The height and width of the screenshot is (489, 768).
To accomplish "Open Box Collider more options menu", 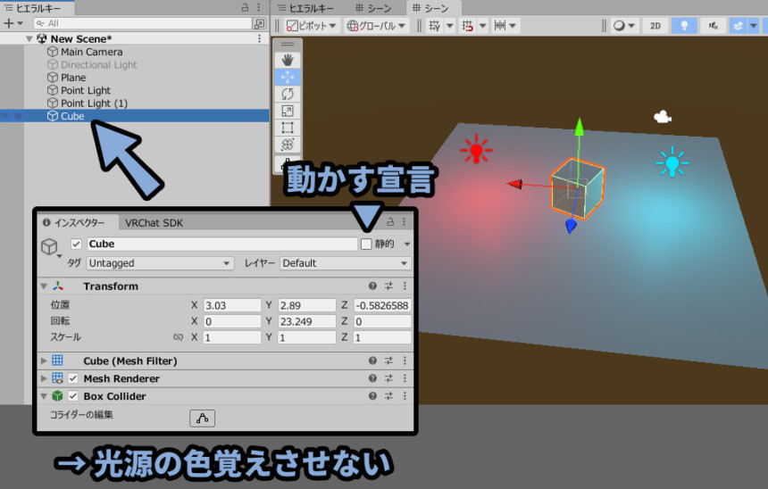I will tap(405, 395).
